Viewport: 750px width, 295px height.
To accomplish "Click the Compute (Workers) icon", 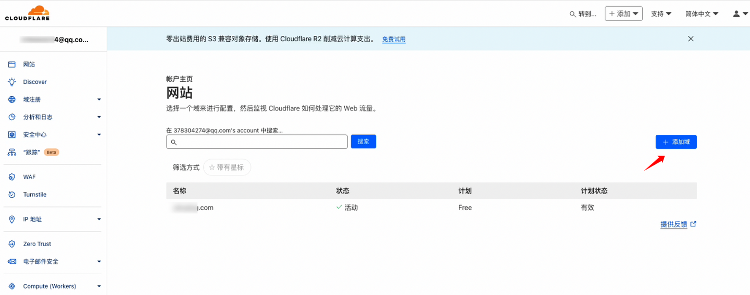I will (x=12, y=286).
